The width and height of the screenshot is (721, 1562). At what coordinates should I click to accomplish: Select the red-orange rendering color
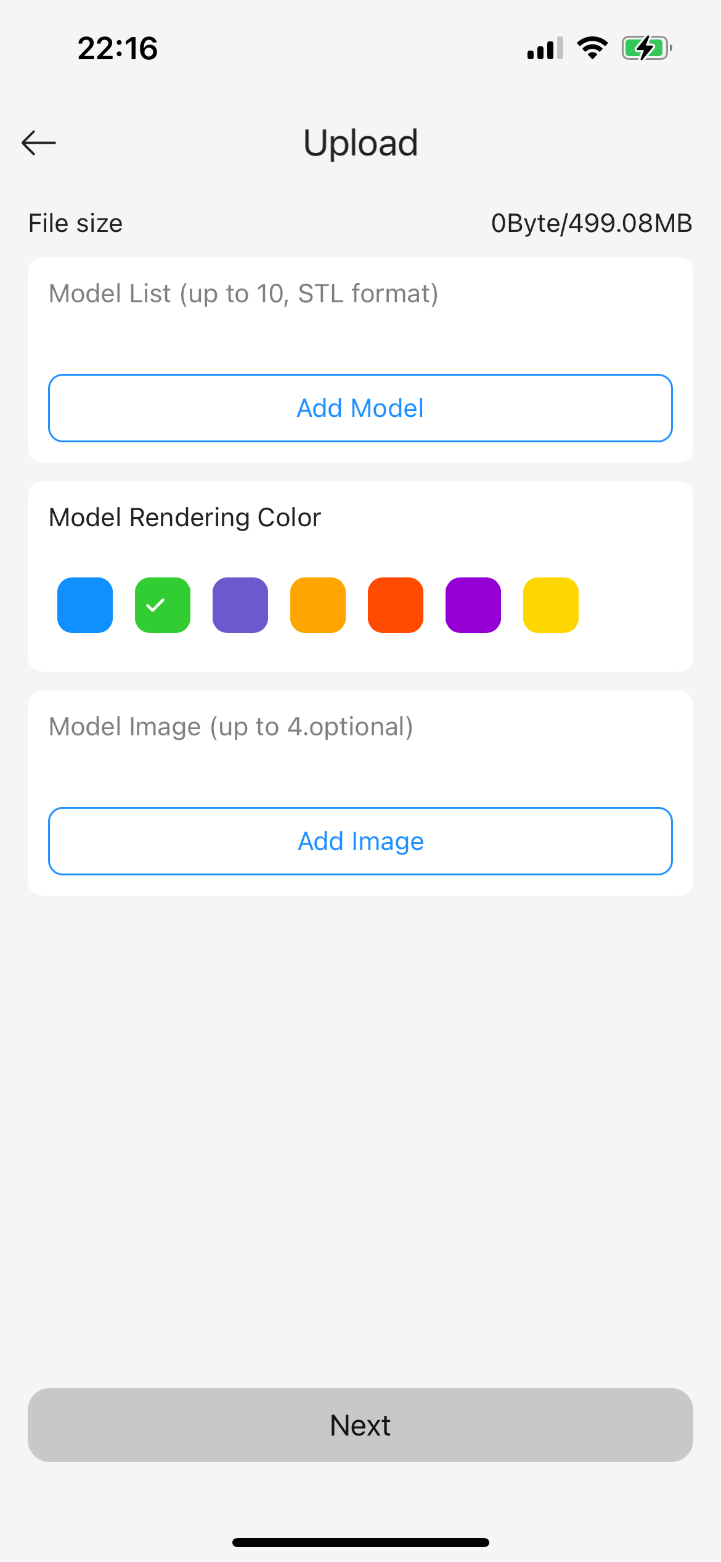click(x=396, y=605)
